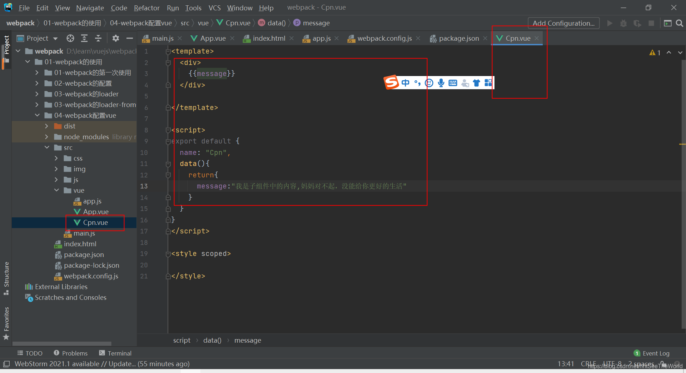Switch to the index.html editor tab
686x373 pixels.
pyautogui.click(x=269, y=38)
